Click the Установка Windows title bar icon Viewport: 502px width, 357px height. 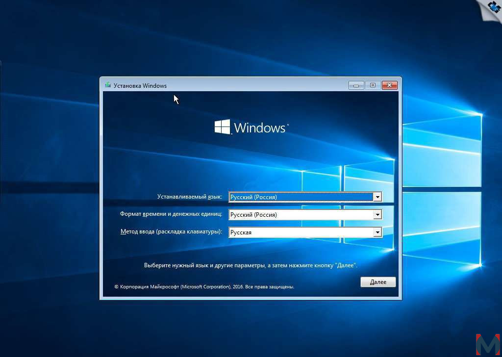point(107,85)
